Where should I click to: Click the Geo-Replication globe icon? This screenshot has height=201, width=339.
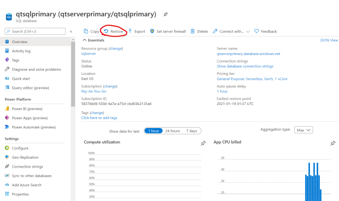coord(7,157)
